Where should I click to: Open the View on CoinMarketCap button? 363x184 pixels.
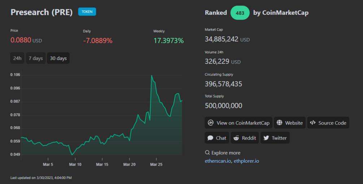tap(238, 123)
